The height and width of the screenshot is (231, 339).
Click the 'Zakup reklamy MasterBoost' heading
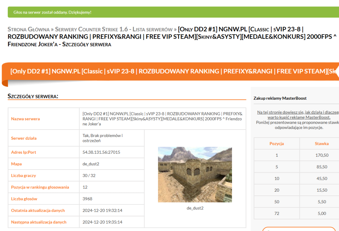coord(280,98)
